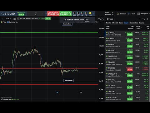Sort by the Volume column header
Image resolution: width=150 pixels, height=113 pixels.
pyautogui.click(x=138, y=27)
